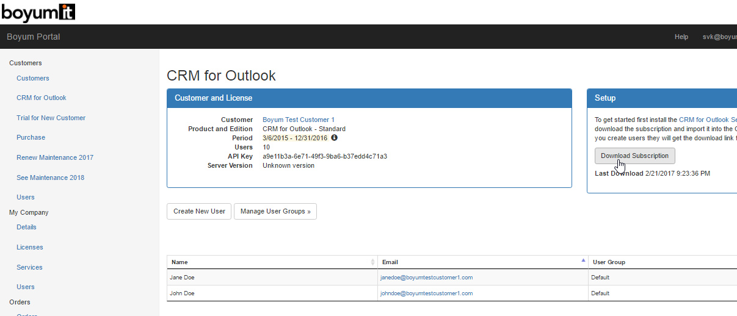Image resolution: width=737 pixels, height=316 pixels.
Task: Open Services page
Action: click(29, 267)
